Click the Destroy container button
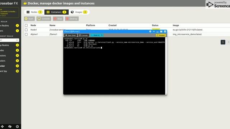 coord(72,19)
